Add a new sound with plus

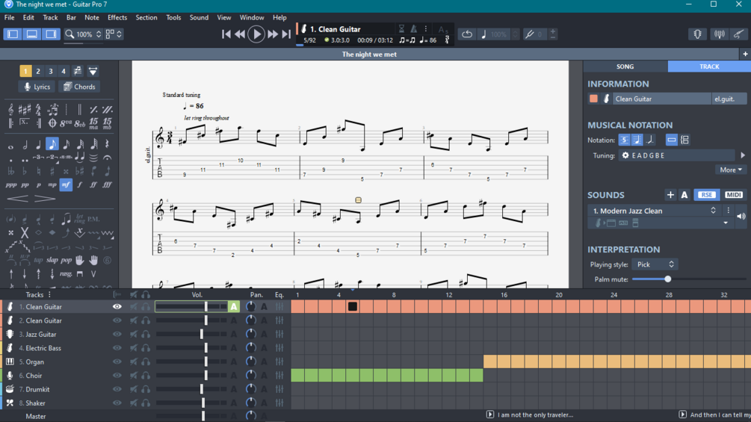pos(670,195)
